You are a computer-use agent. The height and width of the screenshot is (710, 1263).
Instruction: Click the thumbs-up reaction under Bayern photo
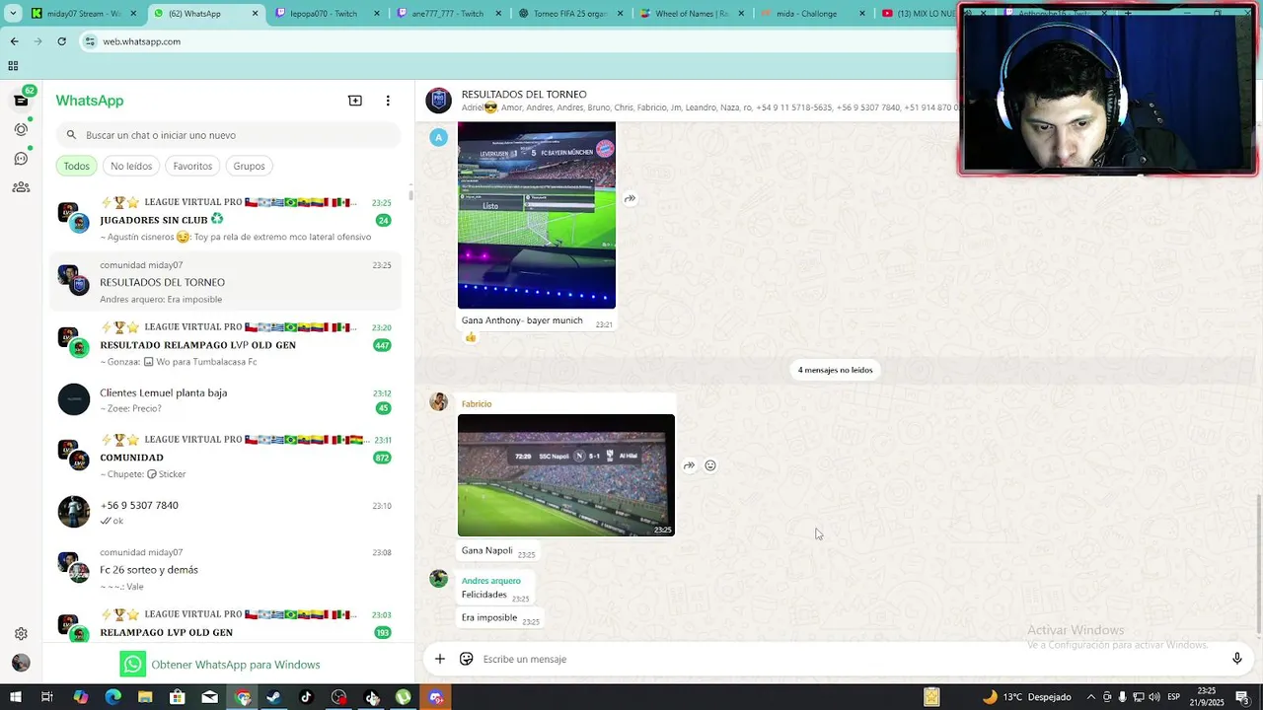click(471, 337)
